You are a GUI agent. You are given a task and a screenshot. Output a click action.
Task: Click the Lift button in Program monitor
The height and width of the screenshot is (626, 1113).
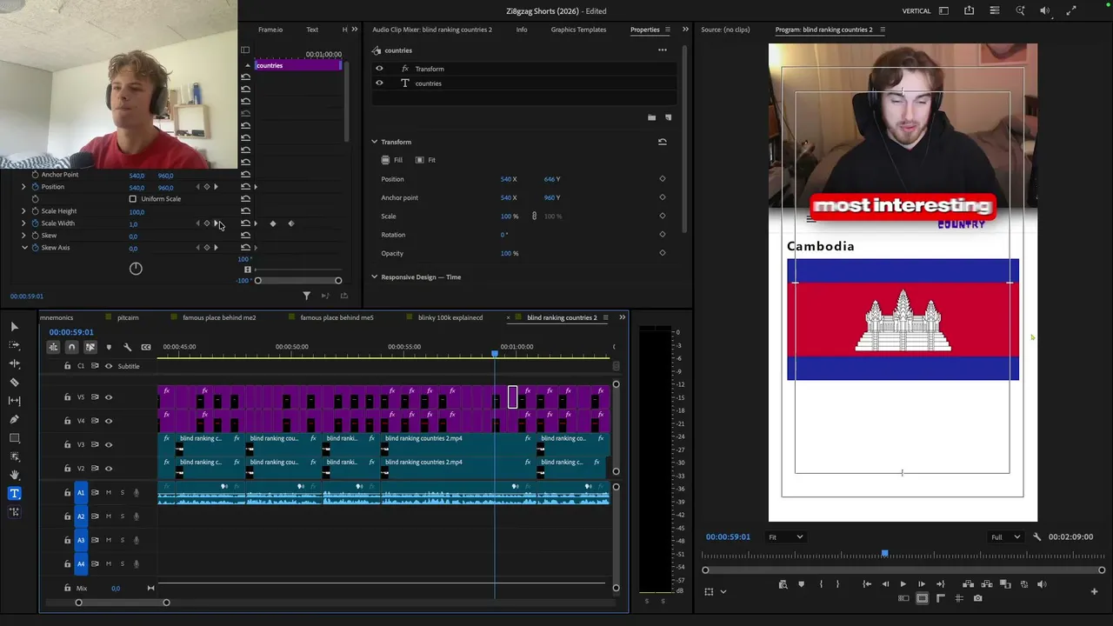(968, 584)
